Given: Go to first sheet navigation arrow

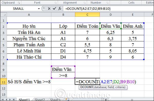Looking at the screenshot, I should (x=3, y=99).
